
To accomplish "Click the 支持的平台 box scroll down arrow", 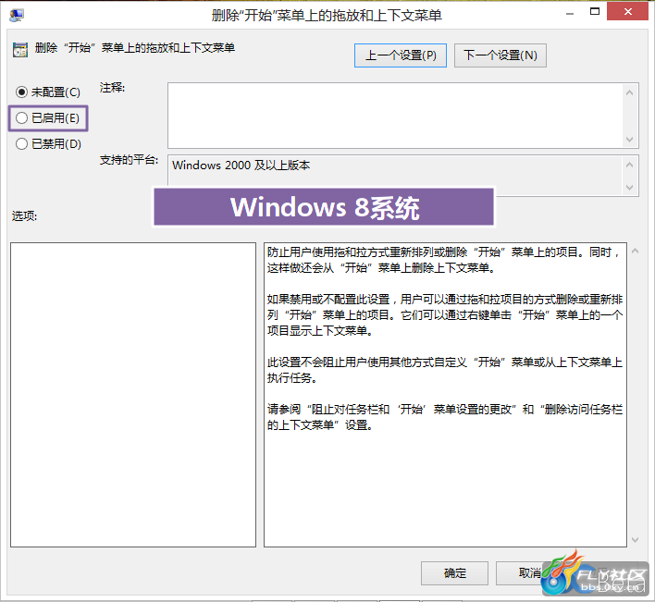I will click(629, 188).
